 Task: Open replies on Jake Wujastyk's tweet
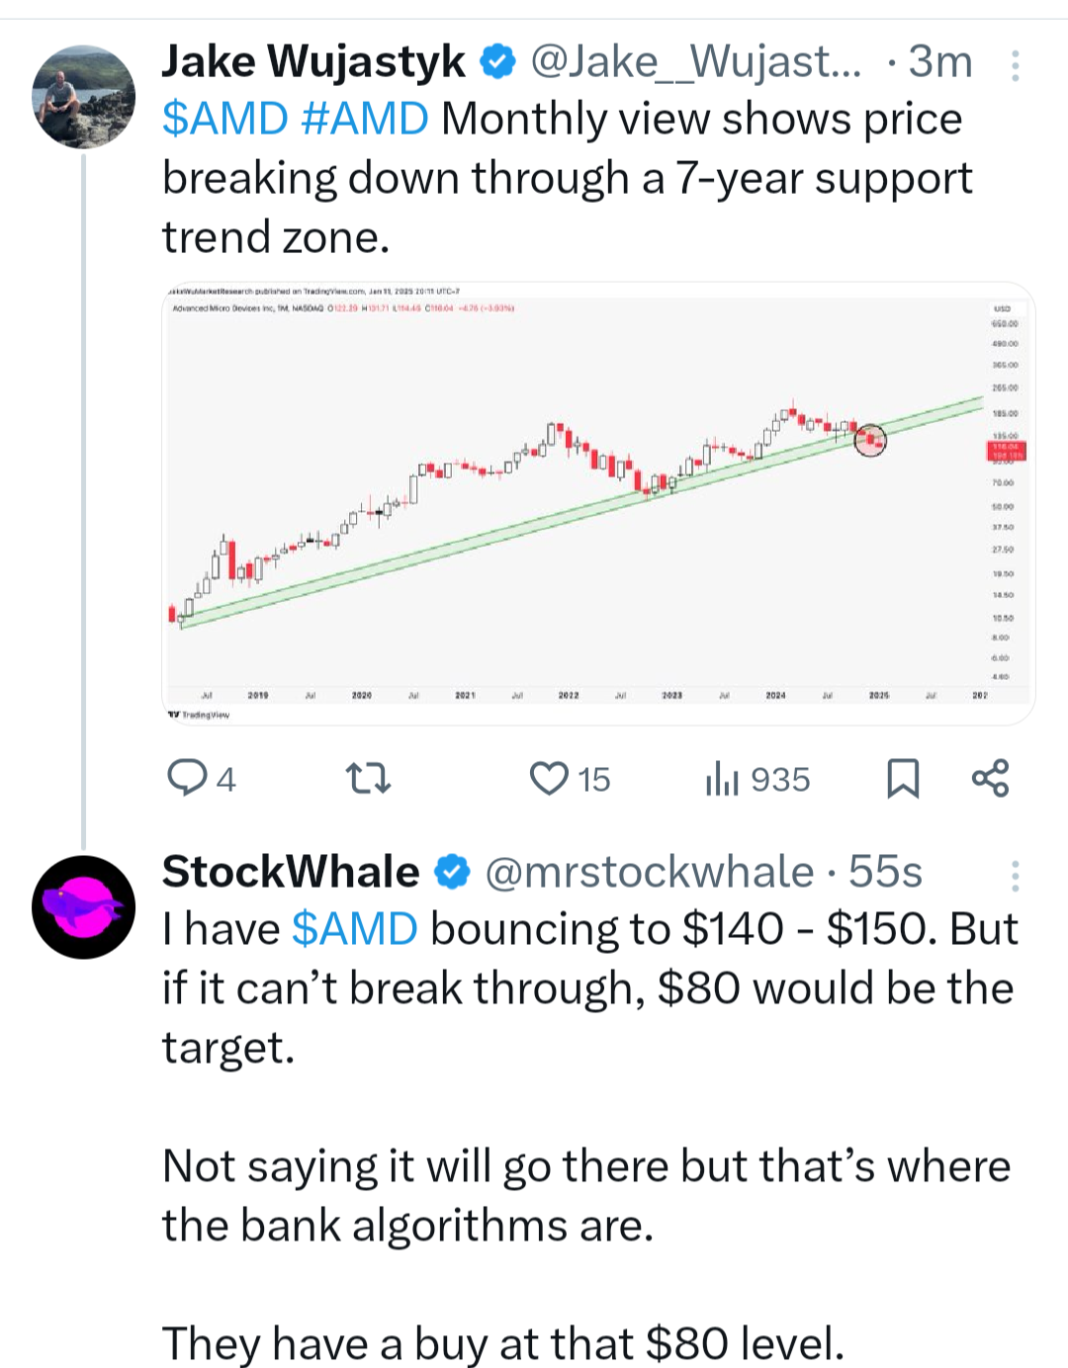[202, 779]
